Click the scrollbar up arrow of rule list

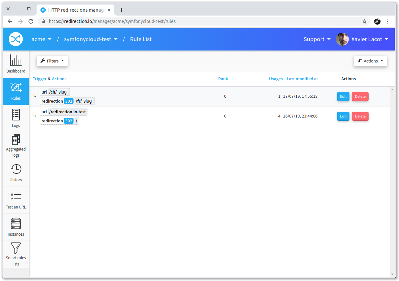click(x=392, y=89)
